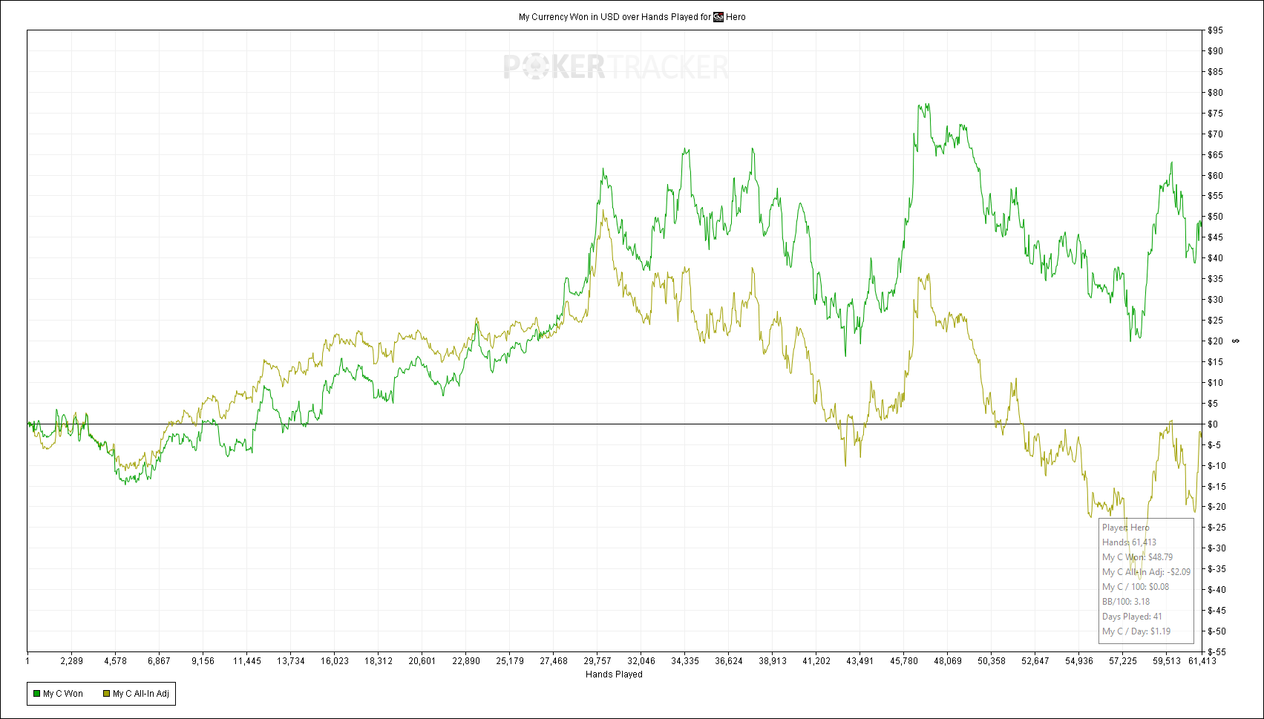Select the 'My C Won' legend label
The width and height of the screenshot is (1264, 719).
[x=63, y=694]
